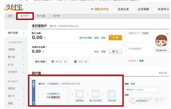Open the 账户收支明细 link
Screen dimensions: 171x109
coord(86,38)
